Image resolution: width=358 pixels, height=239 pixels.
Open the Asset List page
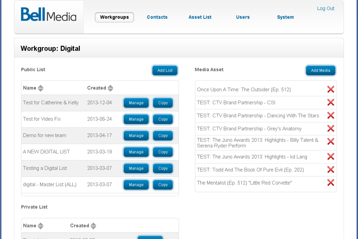coord(200,17)
